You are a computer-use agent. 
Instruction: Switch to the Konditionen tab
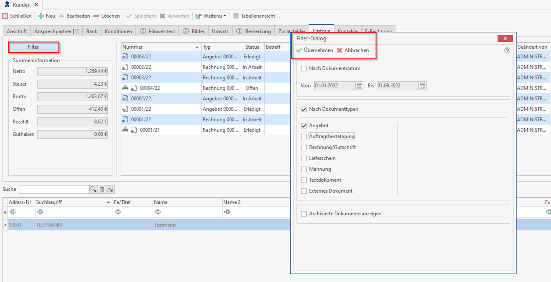point(118,31)
